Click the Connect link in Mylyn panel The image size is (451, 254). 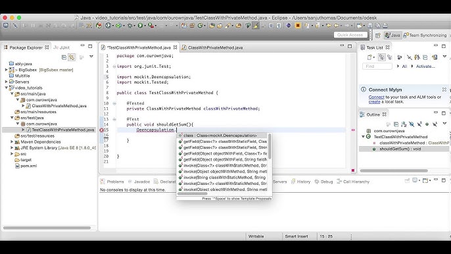point(376,97)
